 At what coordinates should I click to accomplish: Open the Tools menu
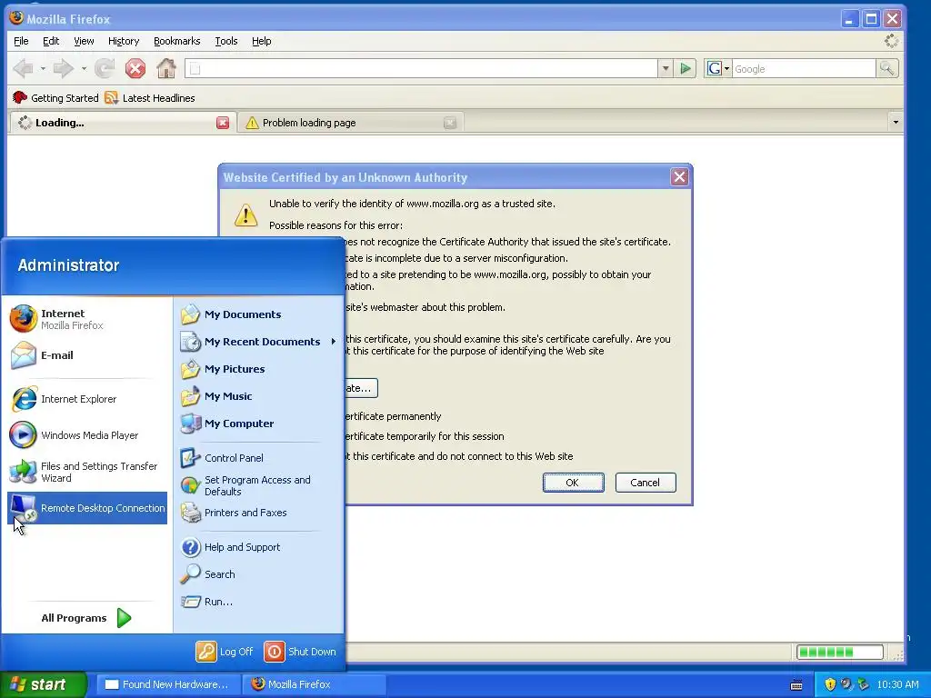tap(226, 41)
